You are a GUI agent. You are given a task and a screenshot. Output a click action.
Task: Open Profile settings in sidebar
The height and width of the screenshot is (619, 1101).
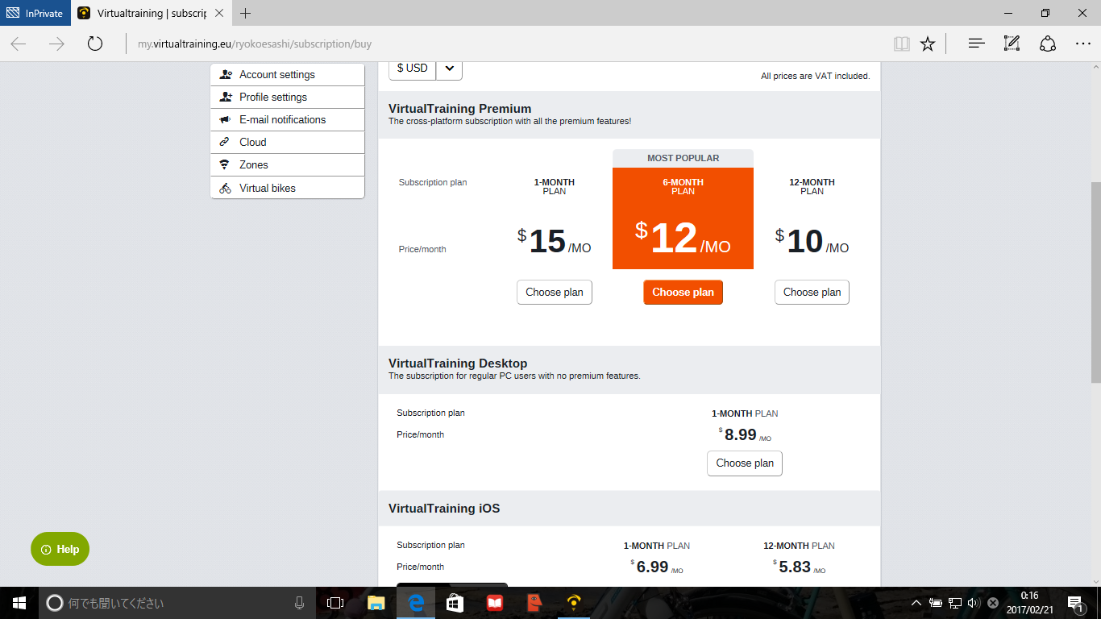click(x=288, y=97)
